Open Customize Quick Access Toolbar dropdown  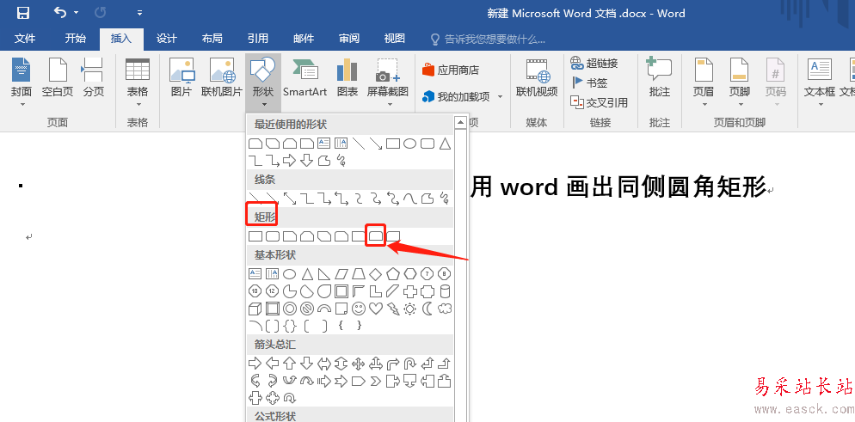(139, 13)
